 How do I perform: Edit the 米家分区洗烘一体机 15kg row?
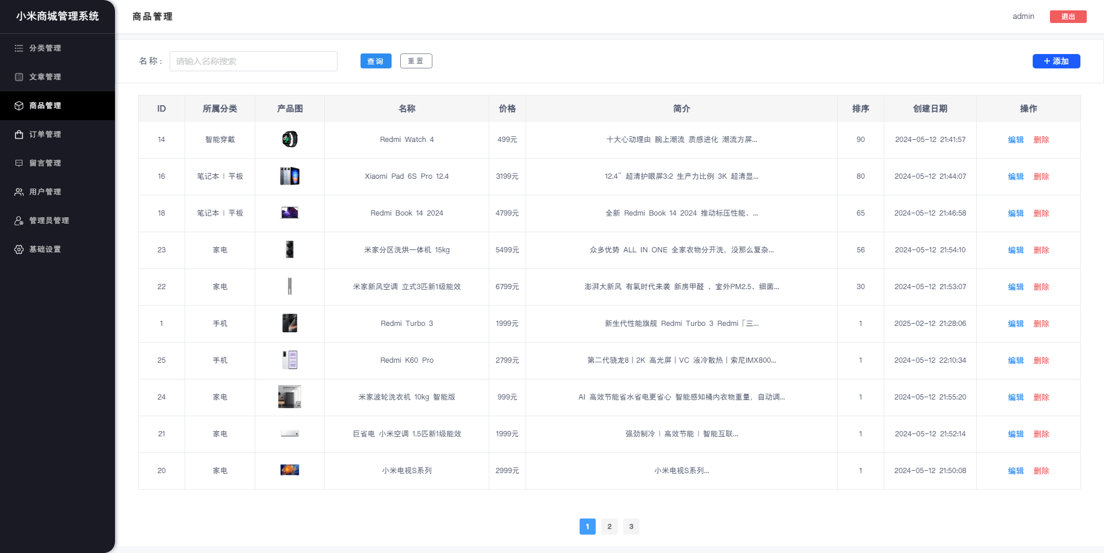click(1016, 250)
